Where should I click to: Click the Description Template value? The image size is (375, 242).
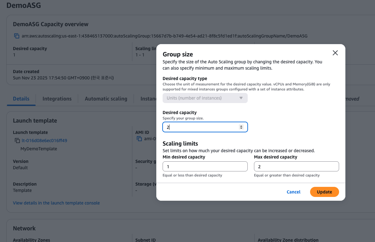22,190
